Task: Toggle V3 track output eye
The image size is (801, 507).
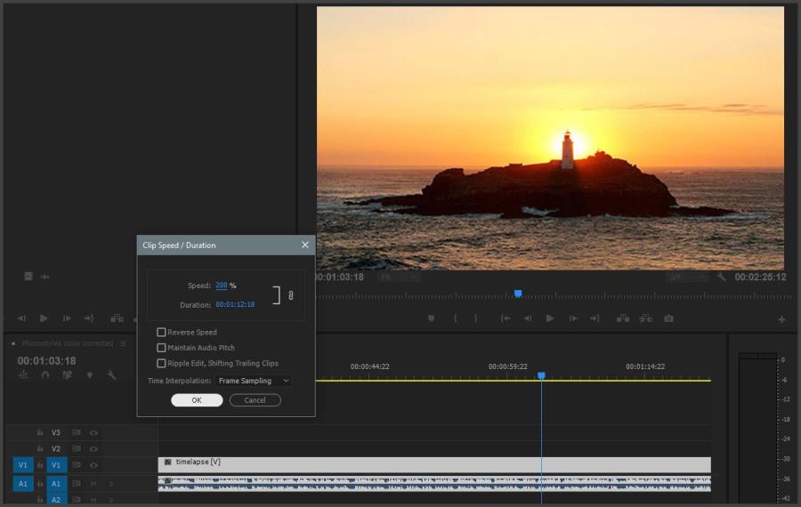Action: point(93,433)
